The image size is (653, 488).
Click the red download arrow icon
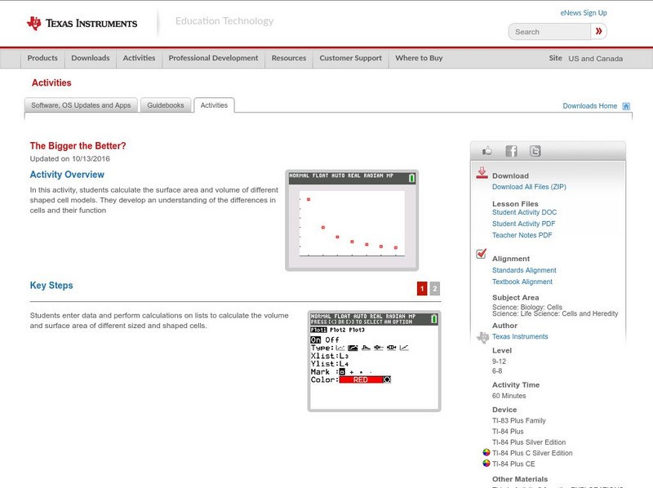[x=482, y=173]
